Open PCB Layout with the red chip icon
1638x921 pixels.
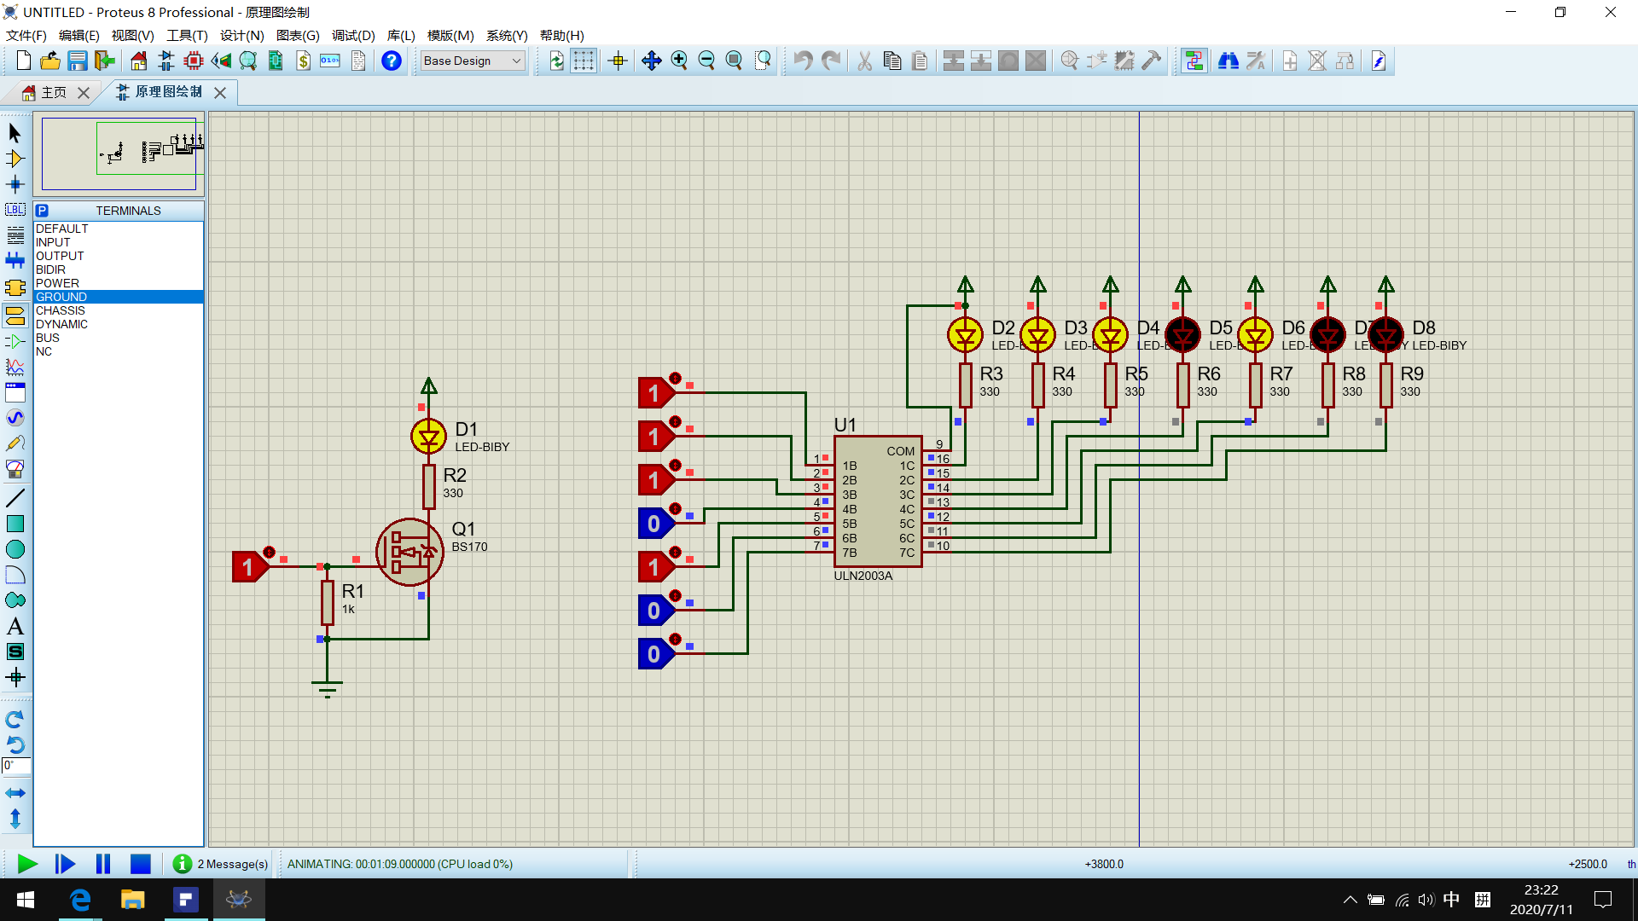[194, 61]
